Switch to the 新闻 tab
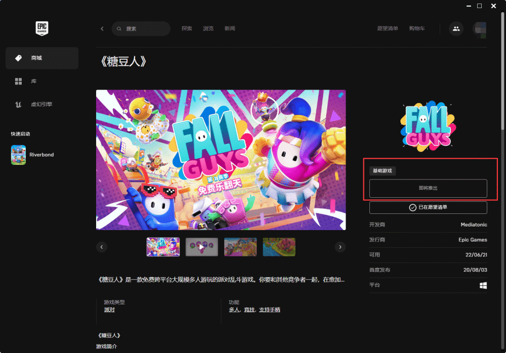The height and width of the screenshot is (353, 506). (x=230, y=28)
